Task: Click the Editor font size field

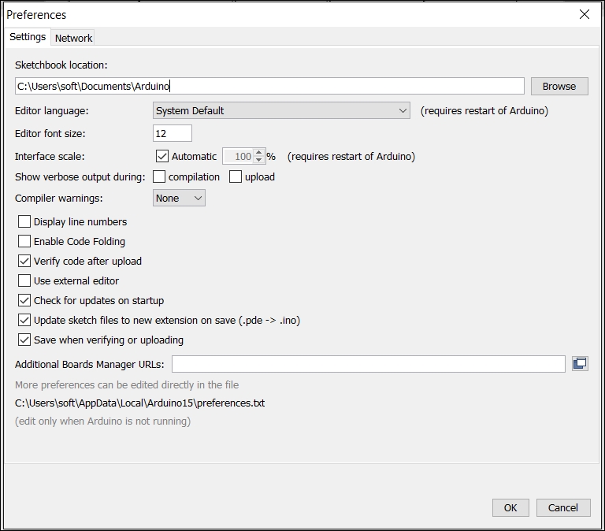Action: click(172, 134)
